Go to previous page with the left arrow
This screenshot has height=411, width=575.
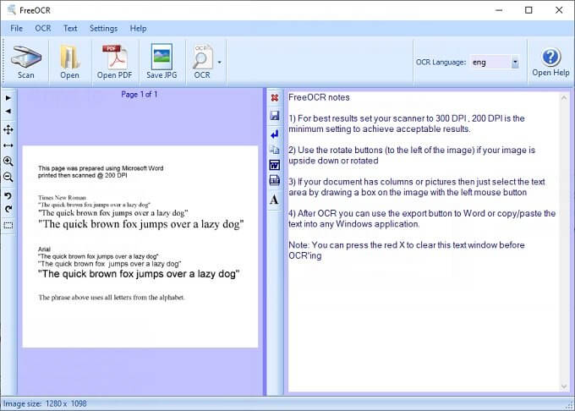[8, 111]
